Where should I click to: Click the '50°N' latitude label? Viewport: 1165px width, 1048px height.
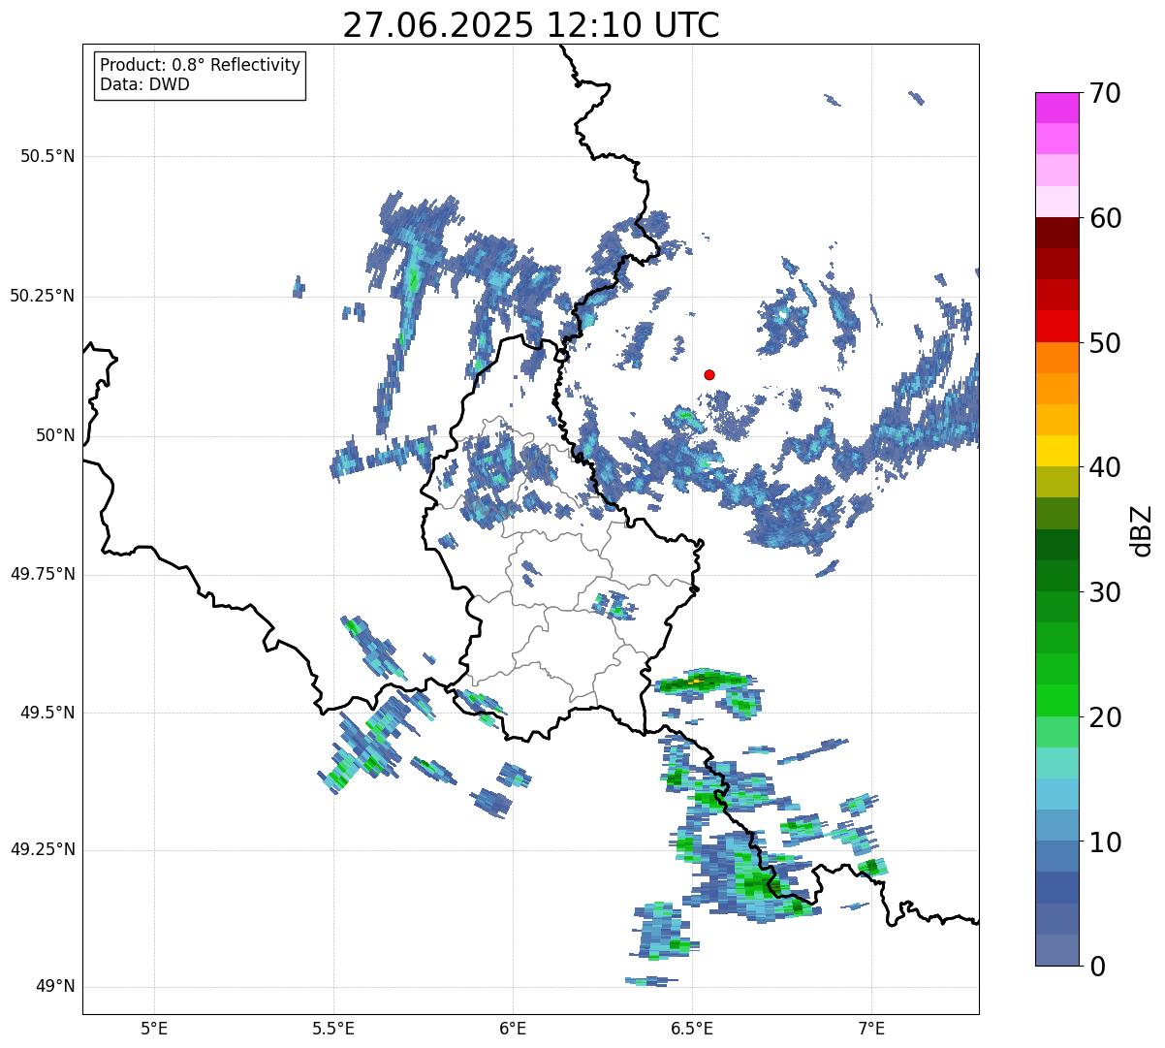[55, 435]
